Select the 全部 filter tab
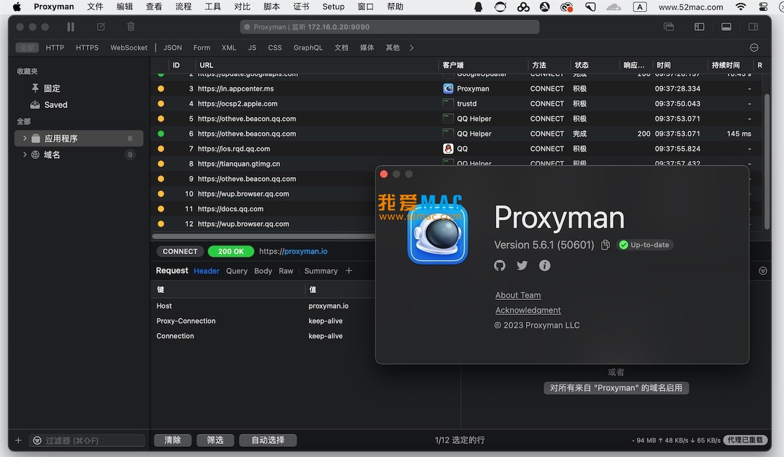784x457 pixels. point(27,48)
